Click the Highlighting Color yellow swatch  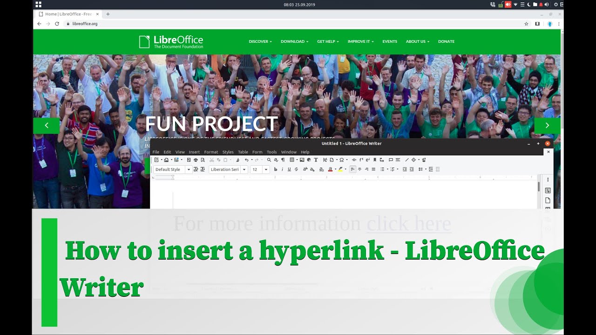click(340, 169)
